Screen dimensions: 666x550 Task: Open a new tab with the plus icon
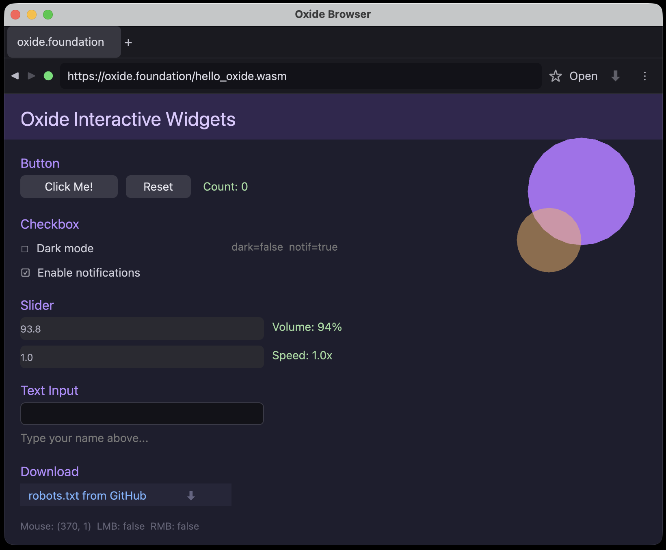(x=128, y=42)
